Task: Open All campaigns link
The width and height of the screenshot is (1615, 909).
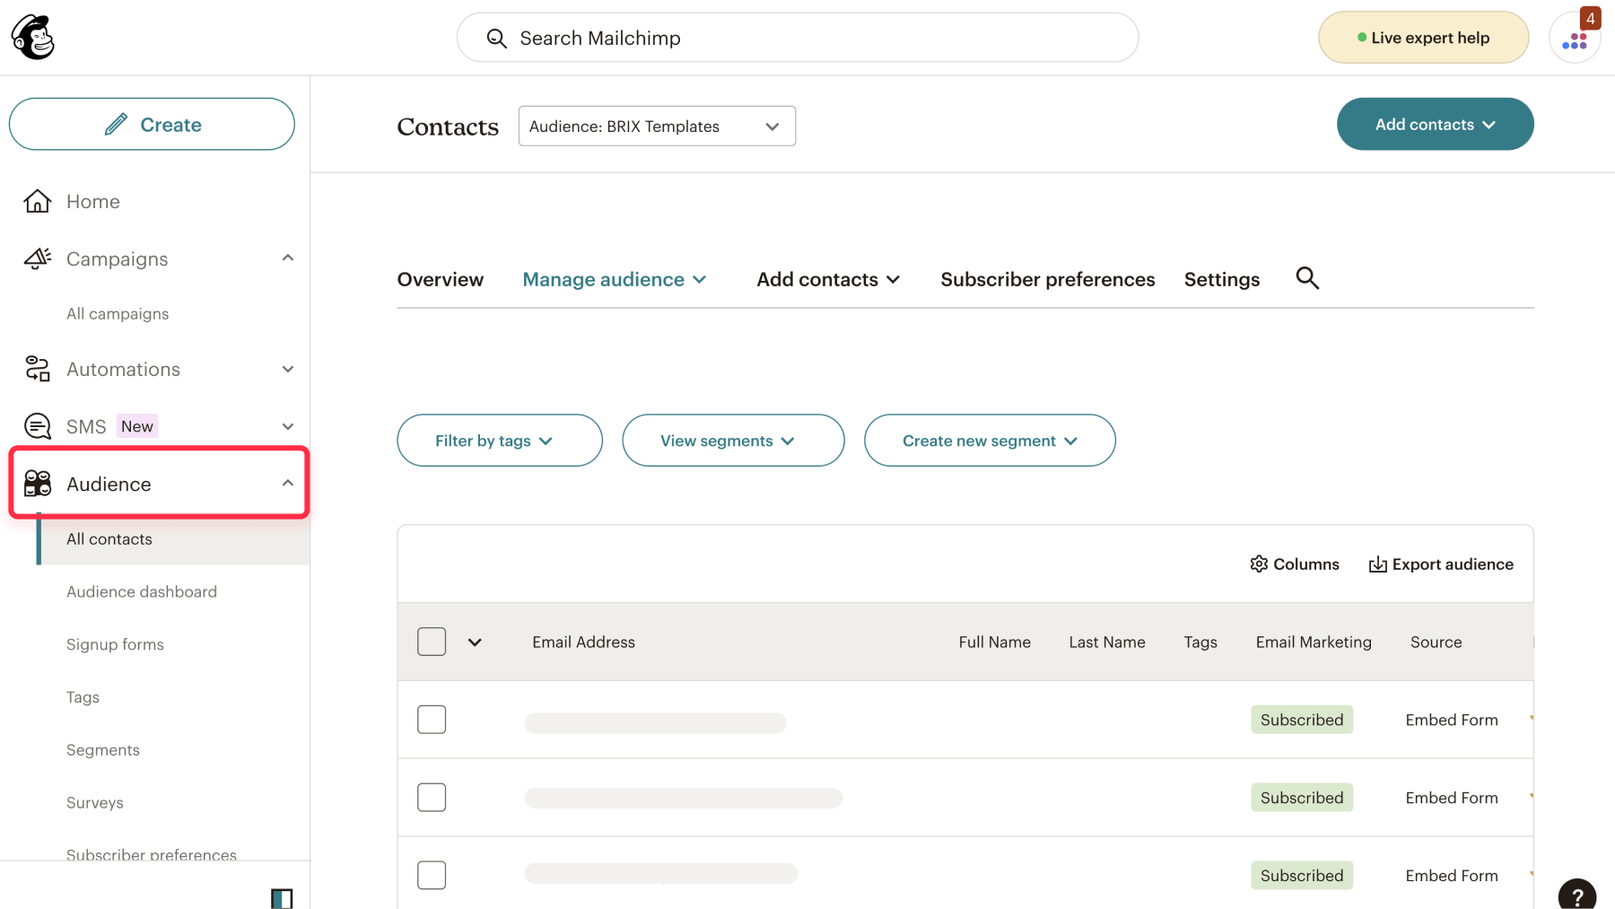Action: pos(118,314)
